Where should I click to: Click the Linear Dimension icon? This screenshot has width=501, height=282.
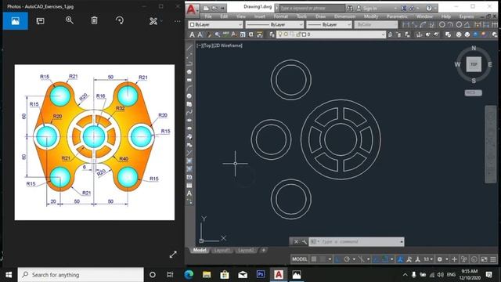(405, 24)
